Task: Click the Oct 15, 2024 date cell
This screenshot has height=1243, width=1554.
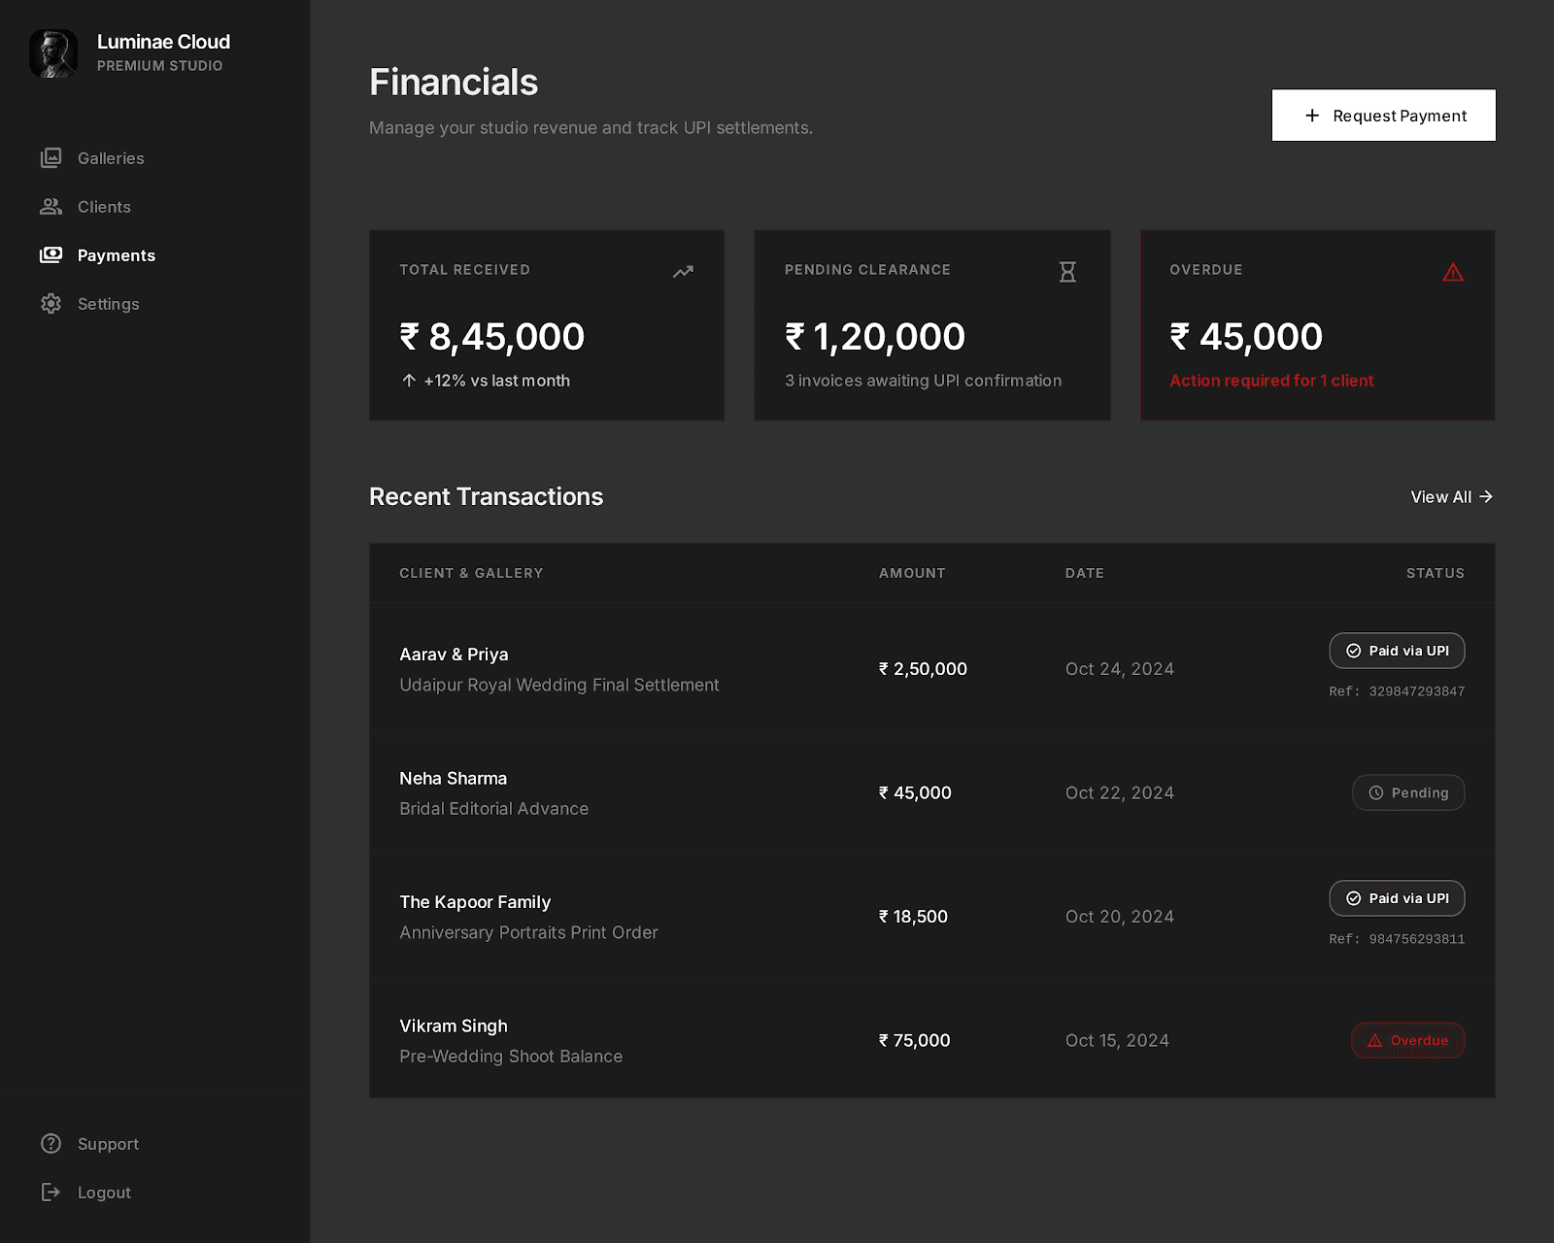Action: click(1117, 1040)
